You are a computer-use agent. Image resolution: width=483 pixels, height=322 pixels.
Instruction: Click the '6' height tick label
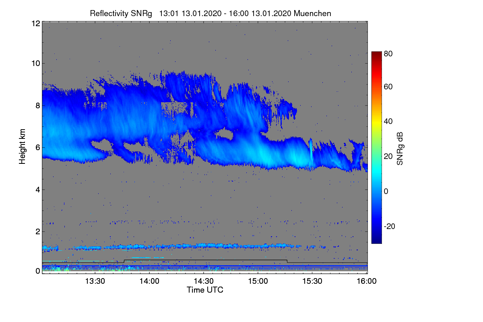coord(37,148)
